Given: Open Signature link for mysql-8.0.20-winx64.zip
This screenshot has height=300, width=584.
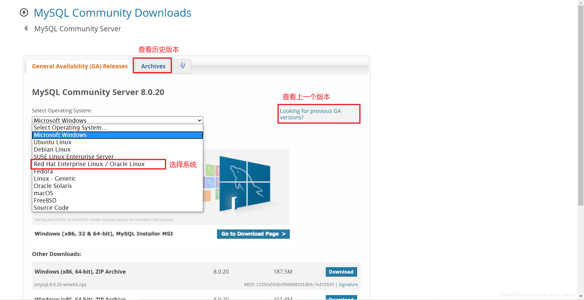Looking at the screenshot, I should click(348, 285).
